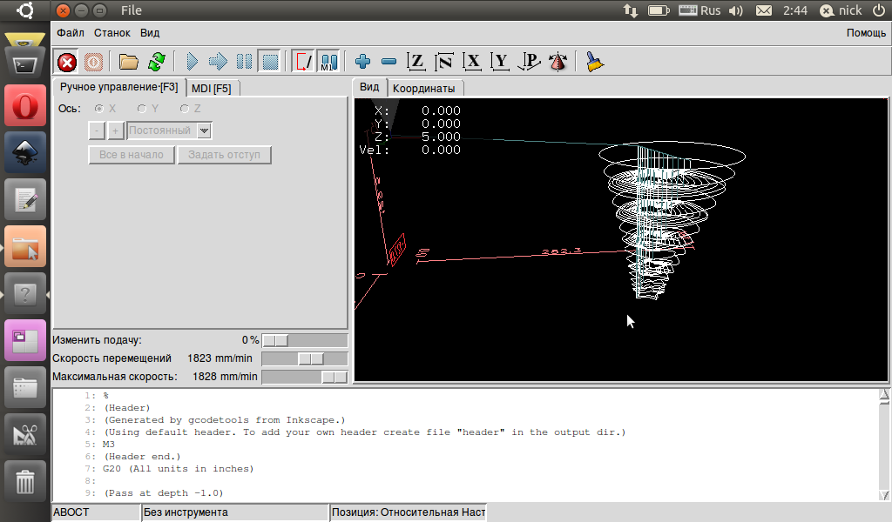
Task: Switch to the MDI [F5] tab
Action: click(212, 88)
